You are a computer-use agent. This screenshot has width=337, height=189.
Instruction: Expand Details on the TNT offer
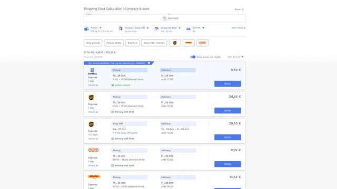point(93,165)
